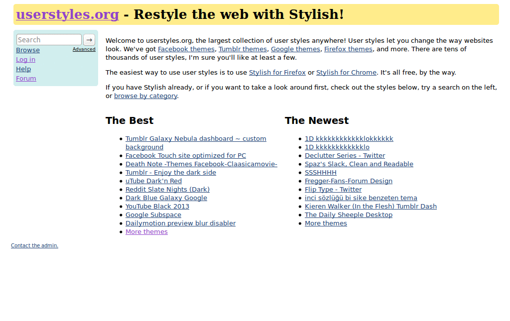Open Google Subspace style
Screen dimensions: 510x321
tap(153, 215)
